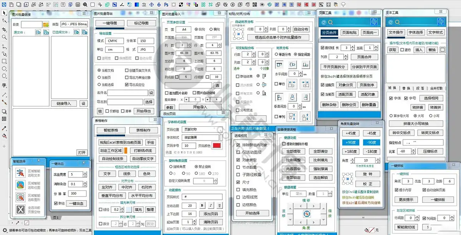Select 当前页 radio in 图片批量导出
Viewport: 461px width, 235px height.
106,78
